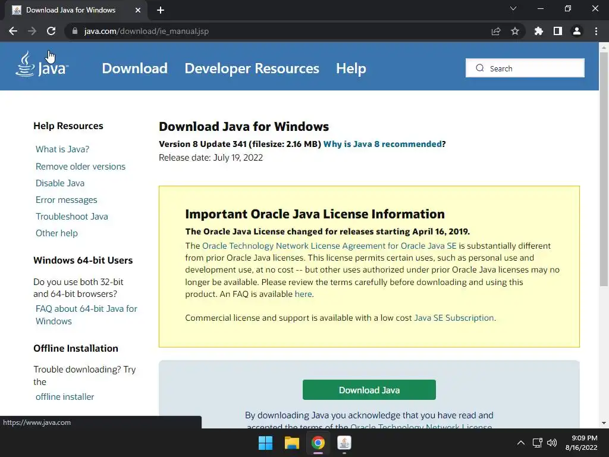This screenshot has height=457, width=609.
Task: Open FAQ about 64-bit Java for Windows
Action: pyautogui.click(x=86, y=315)
